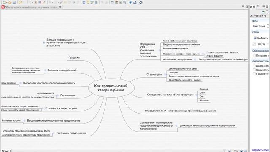
Task: Open the brainstorming light bulb tool
Action: tap(88, 3)
